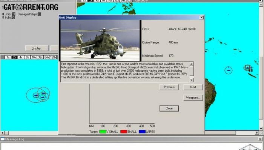This screenshot has width=264, height=150.
Task: Close the Message Log panel
Action: tap(260, 139)
